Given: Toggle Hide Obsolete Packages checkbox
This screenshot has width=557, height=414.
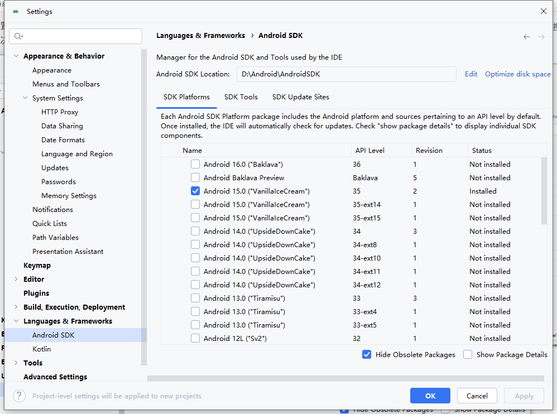Looking at the screenshot, I should tap(367, 354).
